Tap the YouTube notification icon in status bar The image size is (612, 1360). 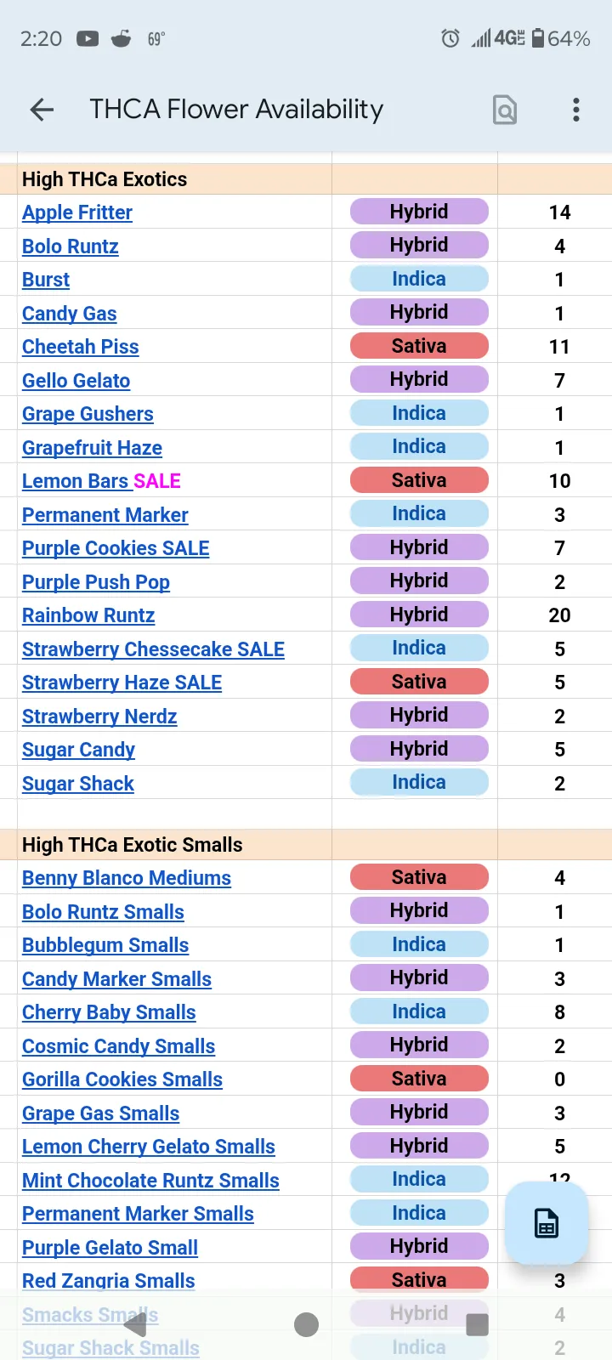88,38
